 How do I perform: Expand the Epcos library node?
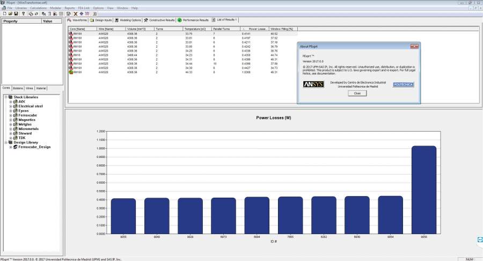point(11,111)
